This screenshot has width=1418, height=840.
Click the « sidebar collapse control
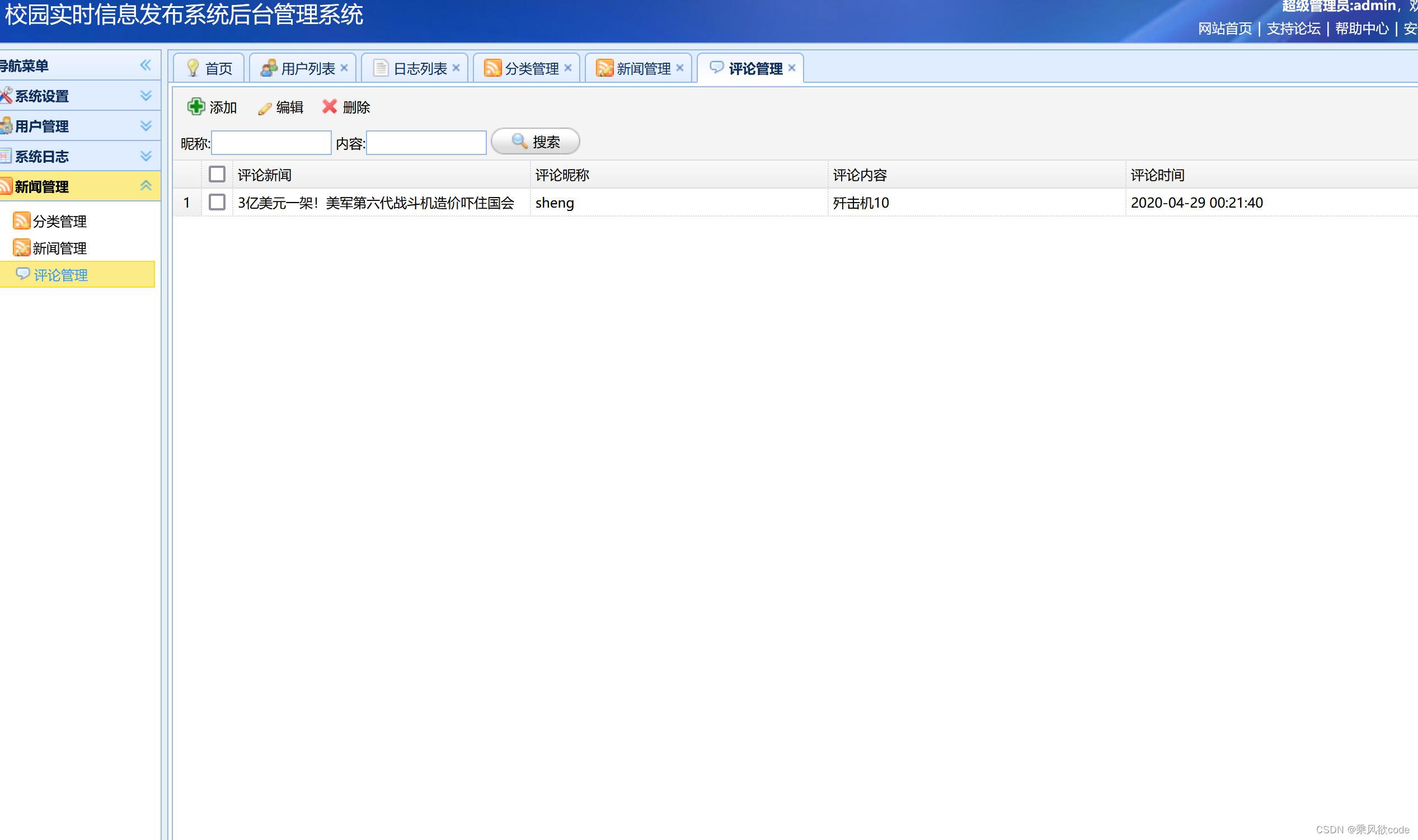click(x=146, y=65)
